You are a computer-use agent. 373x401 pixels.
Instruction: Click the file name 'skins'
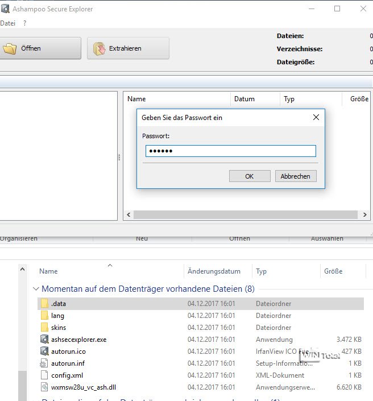pos(59,328)
